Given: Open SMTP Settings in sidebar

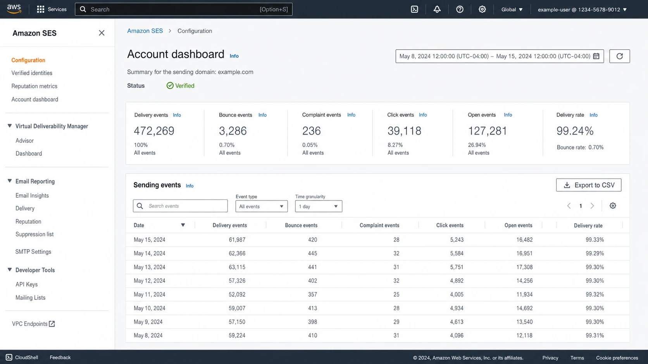Looking at the screenshot, I should pyautogui.click(x=33, y=251).
